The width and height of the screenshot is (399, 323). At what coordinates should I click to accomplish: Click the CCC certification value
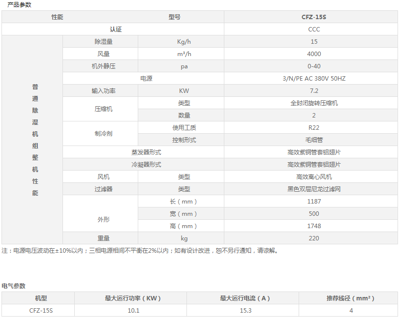coord(313,29)
